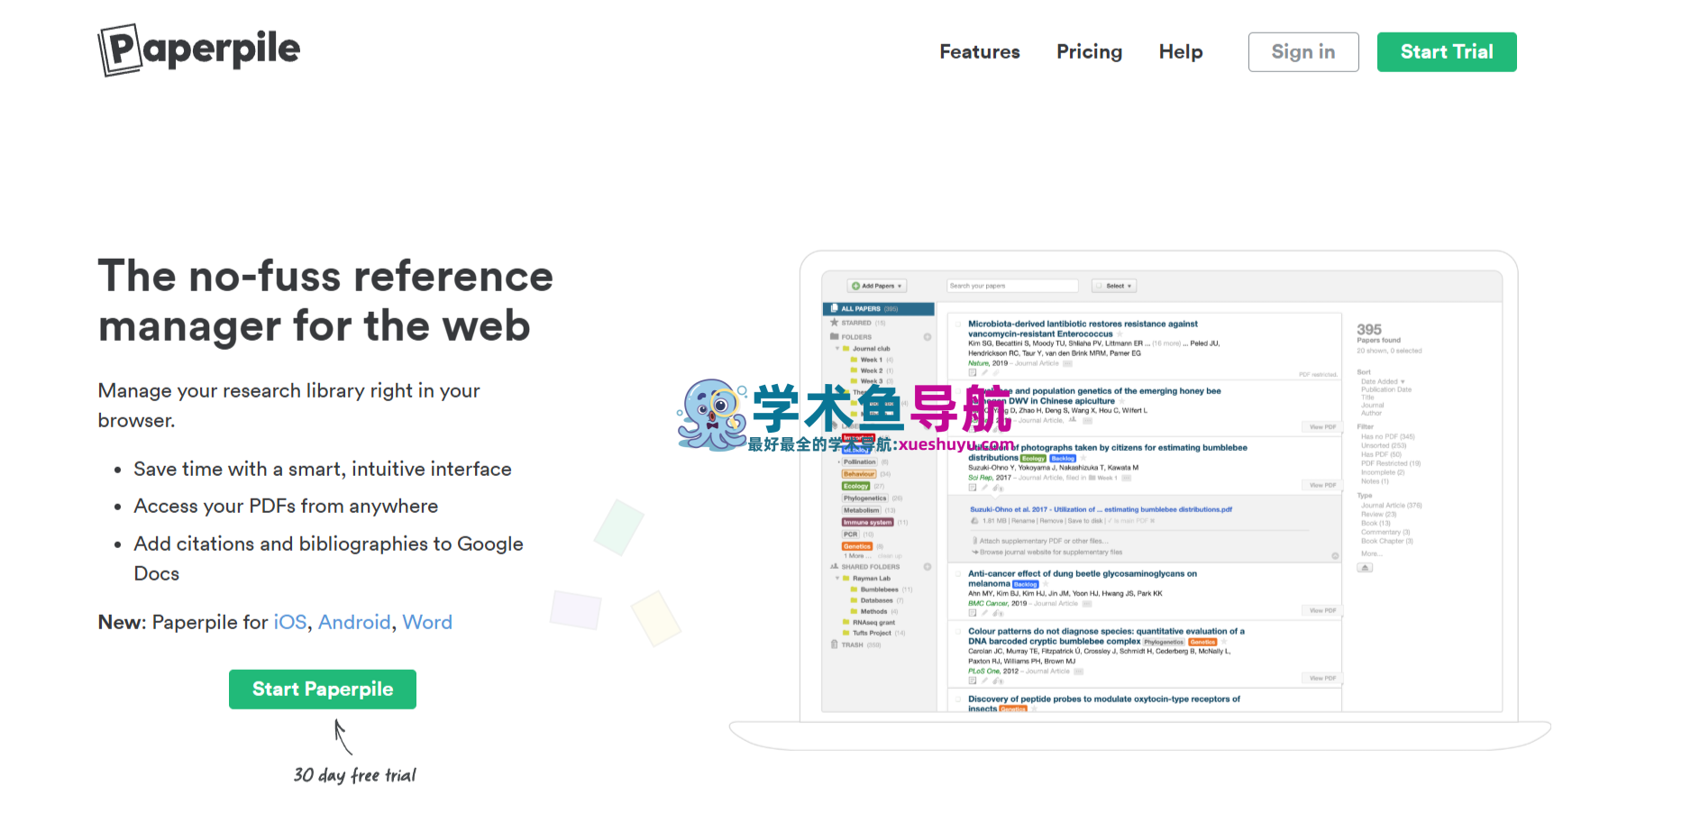The image size is (1691, 832).
Task: Open the Android link
Action: pos(354,623)
